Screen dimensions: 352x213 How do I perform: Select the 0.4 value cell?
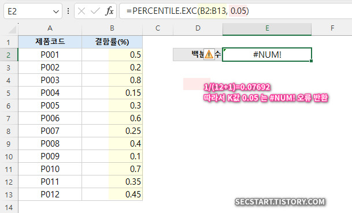click(x=112, y=144)
